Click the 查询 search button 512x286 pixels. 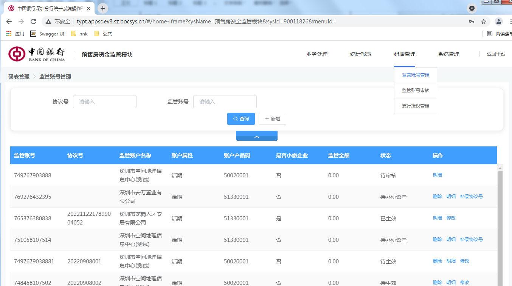pyautogui.click(x=241, y=119)
